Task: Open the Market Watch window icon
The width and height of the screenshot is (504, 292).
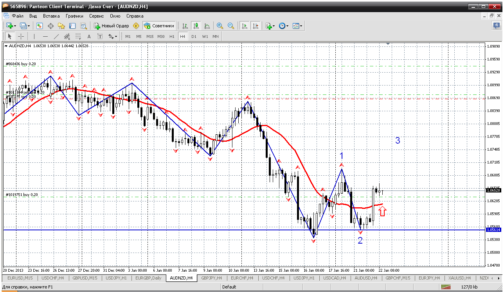Action: pyautogui.click(x=40, y=26)
